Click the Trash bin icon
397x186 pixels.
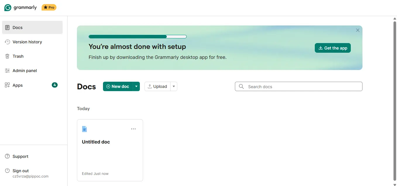tap(7, 56)
